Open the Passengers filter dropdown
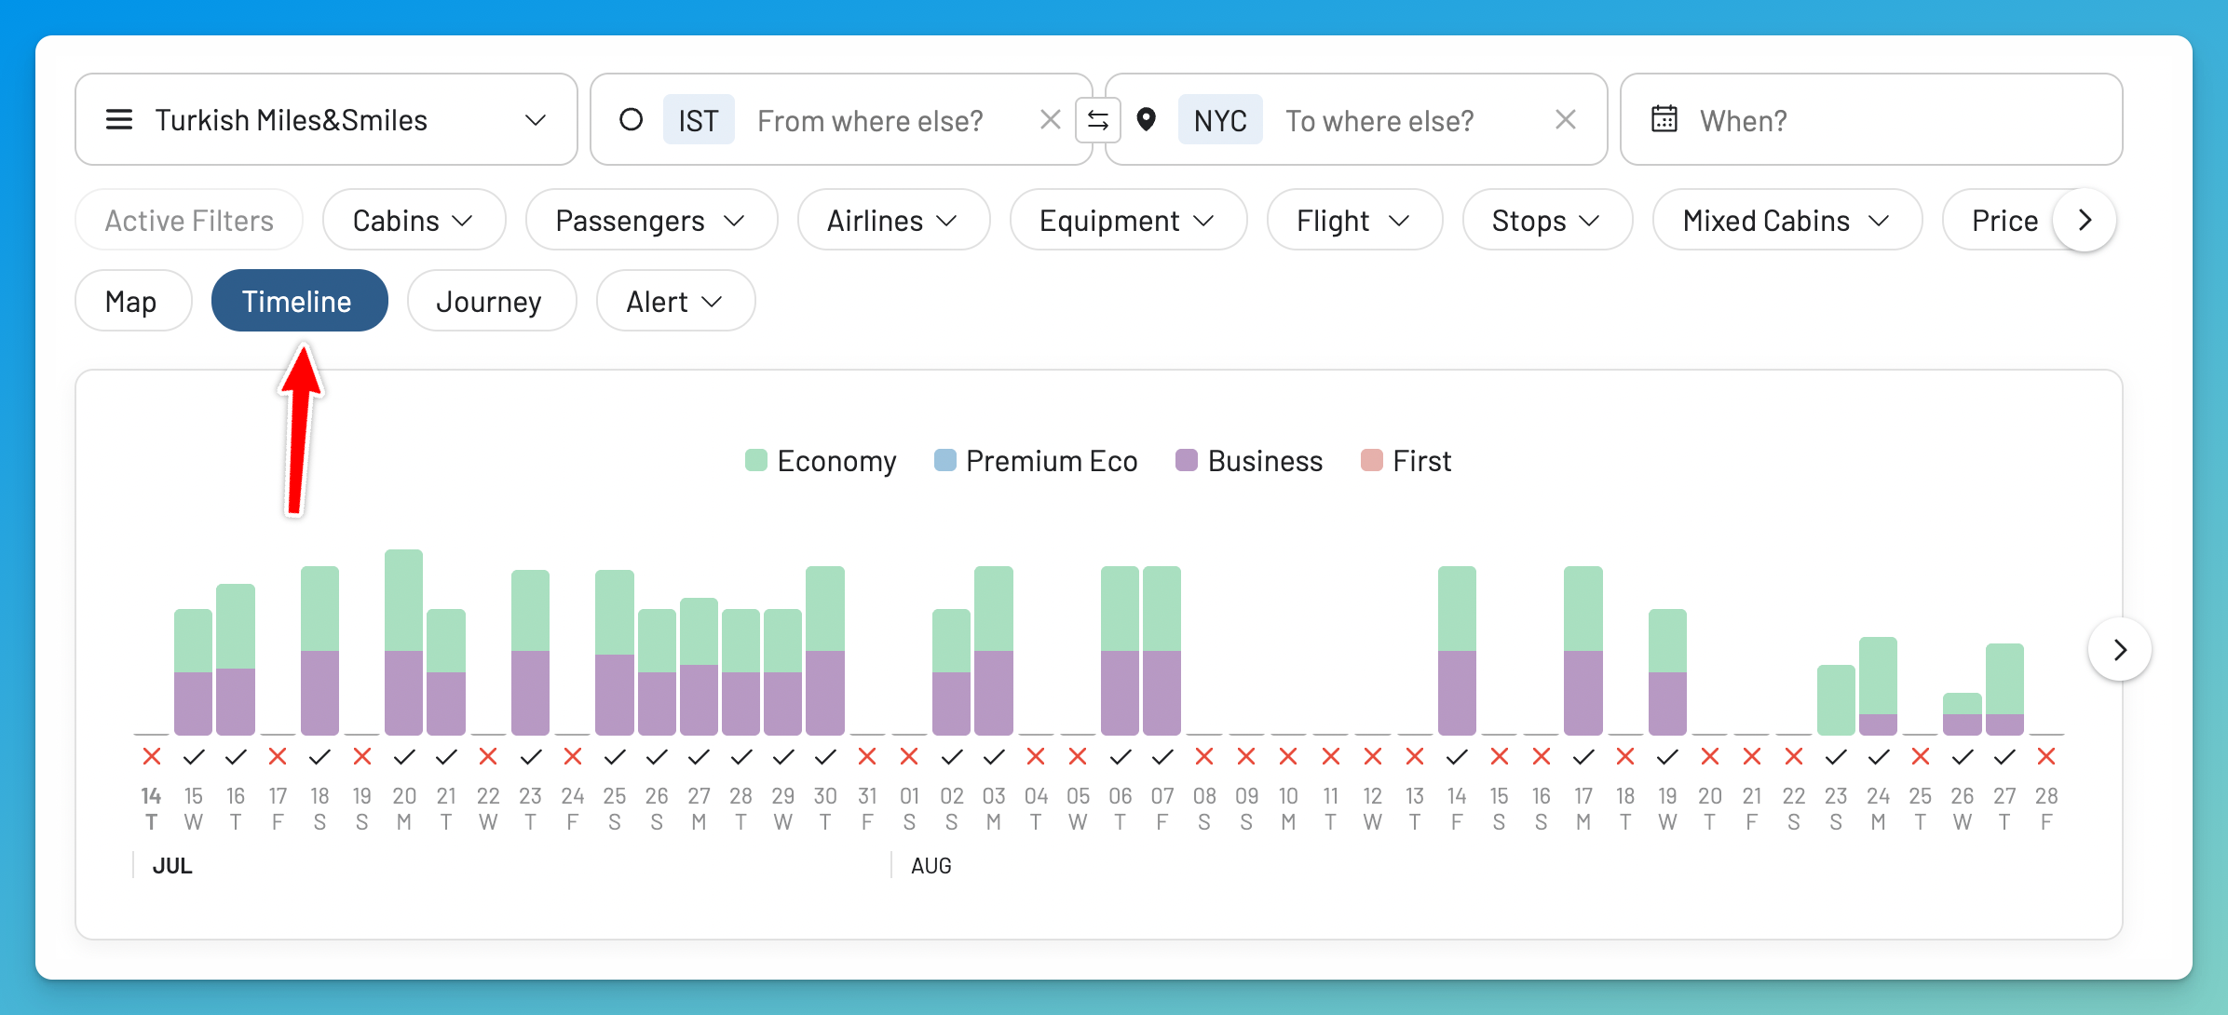 pyautogui.click(x=651, y=220)
